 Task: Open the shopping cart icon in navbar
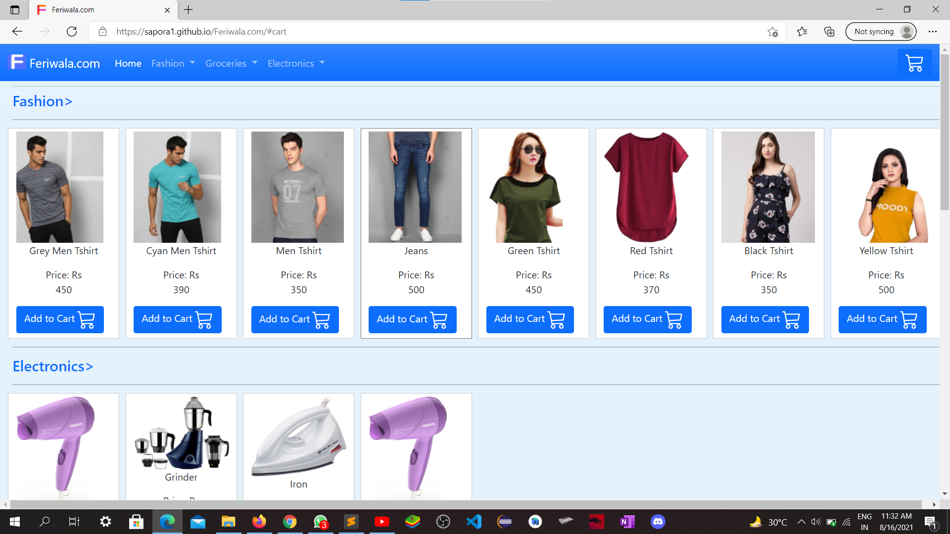click(x=914, y=63)
